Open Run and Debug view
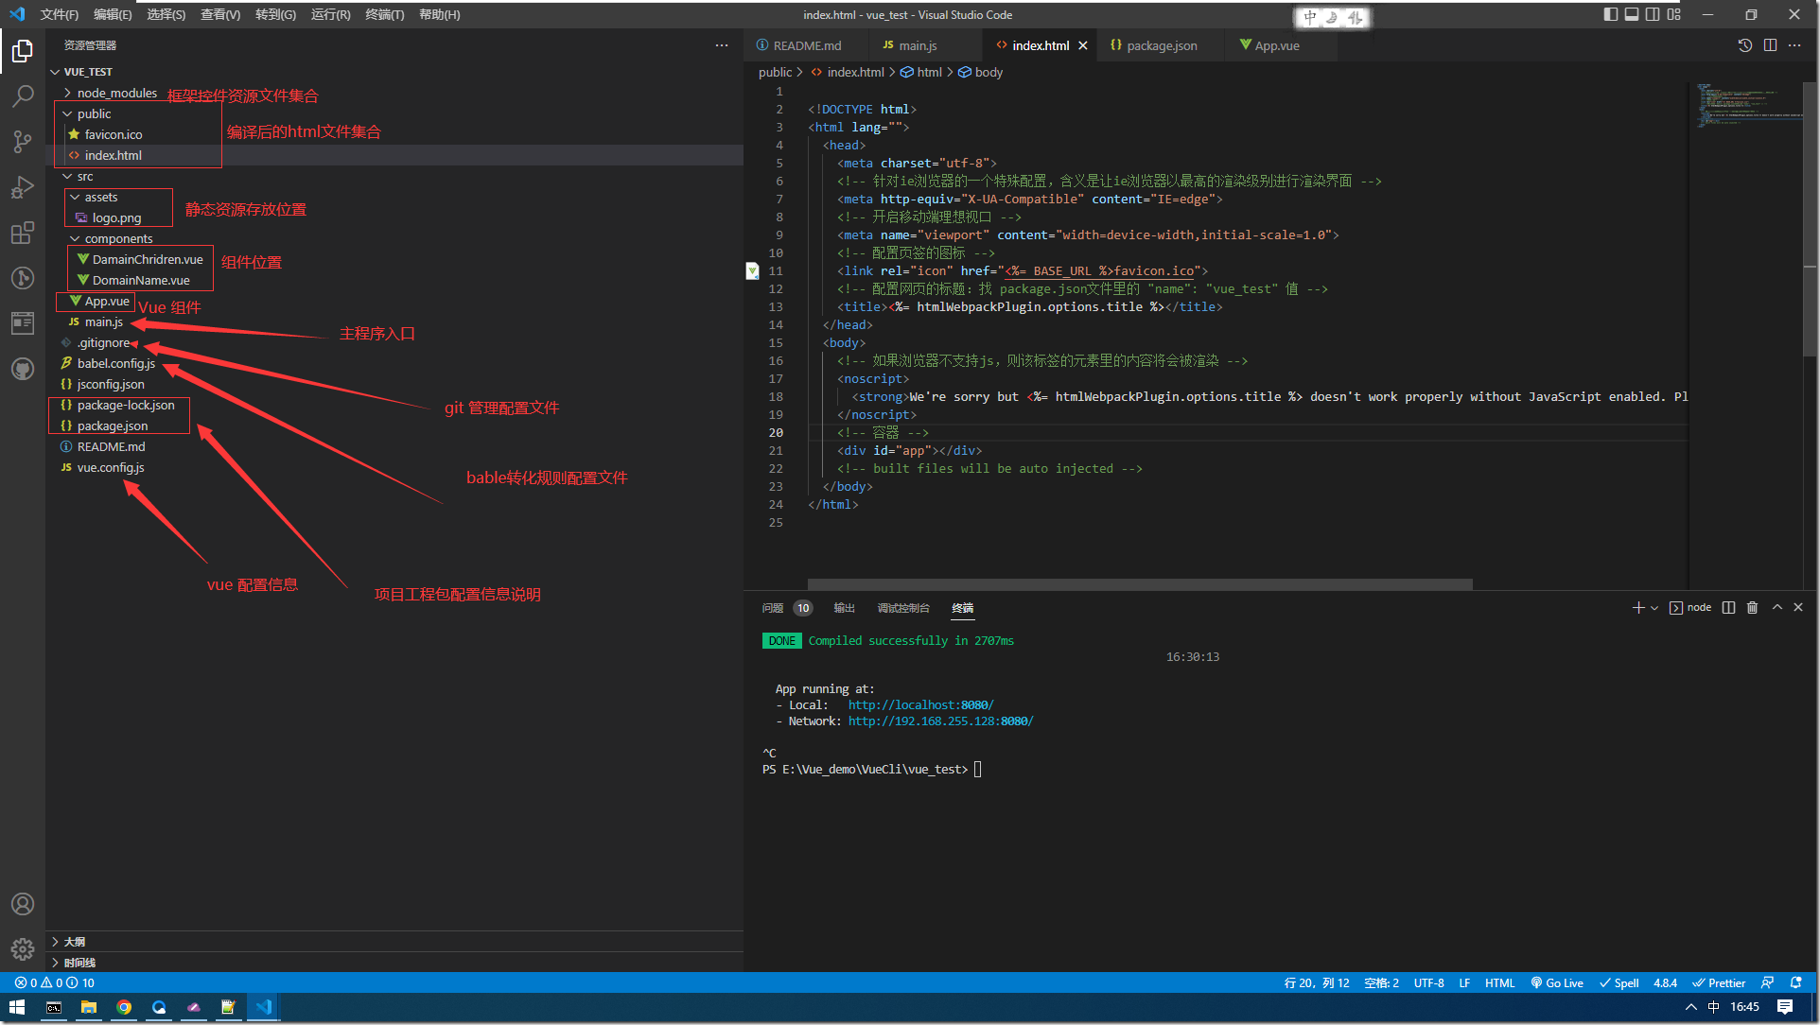The width and height of the screenshot is (1820, 1025). coord(23,187)
